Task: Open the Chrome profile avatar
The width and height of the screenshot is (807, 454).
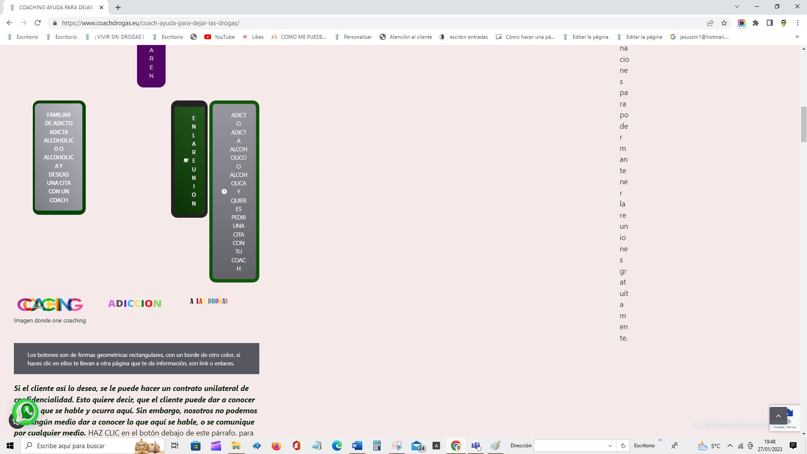Action: (783, 23)
